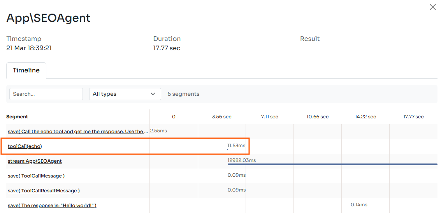Open the toolCall(echo) segment
Image resolution: width=441 pixels, height=218 pixels.
(x=25, y=146)
